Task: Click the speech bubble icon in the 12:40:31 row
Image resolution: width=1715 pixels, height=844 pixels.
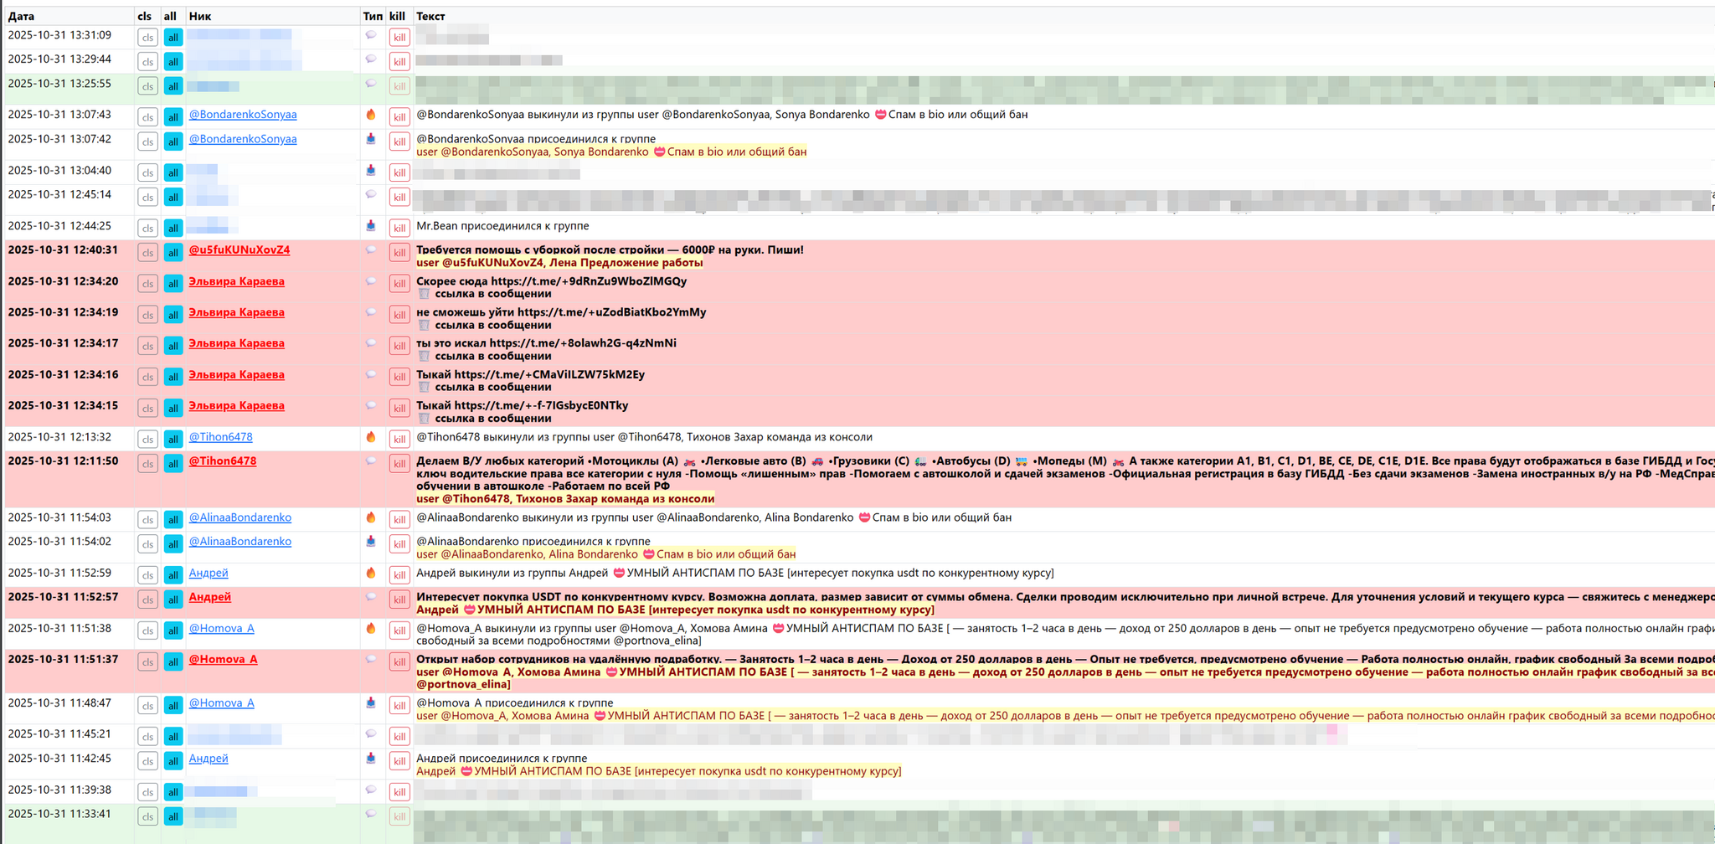Action: pyautogui.click(x=371, y=250)
